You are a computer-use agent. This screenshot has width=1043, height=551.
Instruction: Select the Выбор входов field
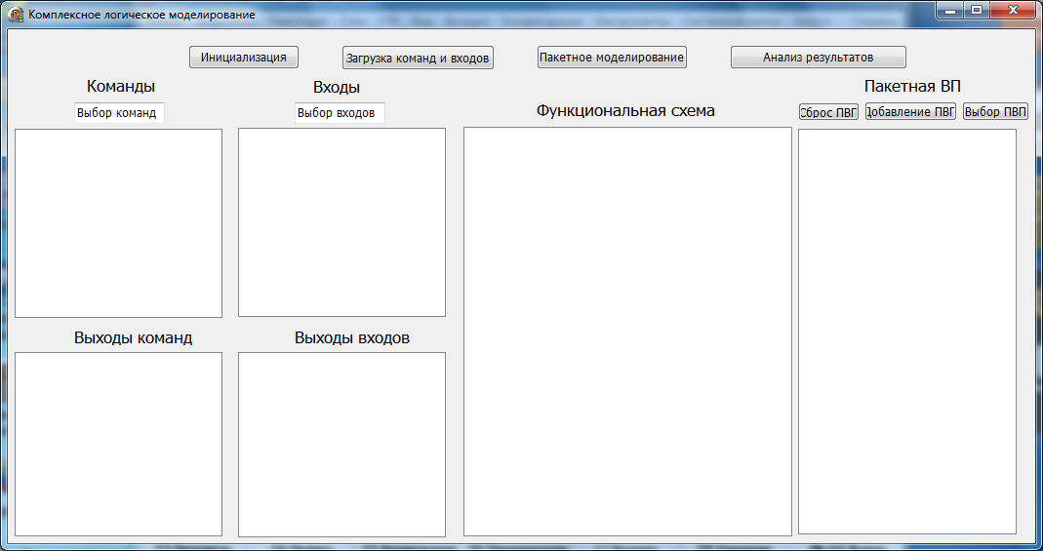coord(340,113)
